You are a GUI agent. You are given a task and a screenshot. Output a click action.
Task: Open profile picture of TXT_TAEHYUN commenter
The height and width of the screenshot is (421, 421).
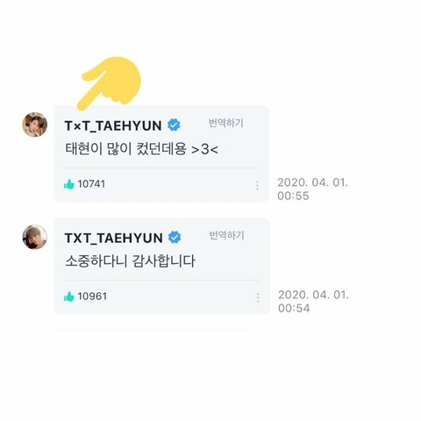[x=35, y=237]
